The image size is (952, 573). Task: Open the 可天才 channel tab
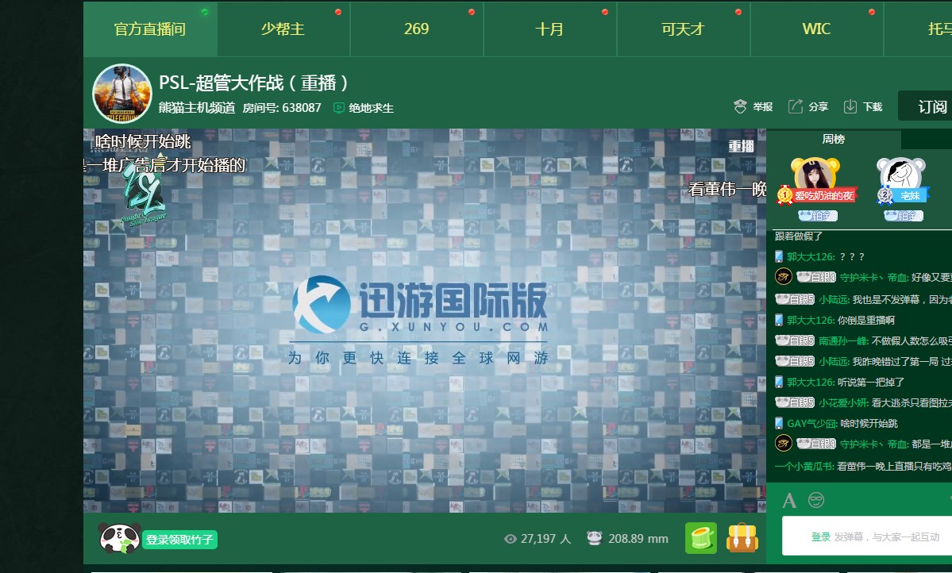tap(683, 29)
